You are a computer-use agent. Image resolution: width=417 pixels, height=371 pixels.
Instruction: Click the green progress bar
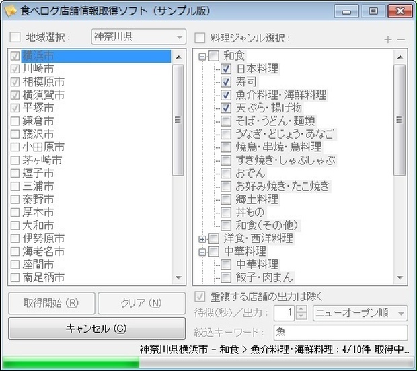click(71, 363)
